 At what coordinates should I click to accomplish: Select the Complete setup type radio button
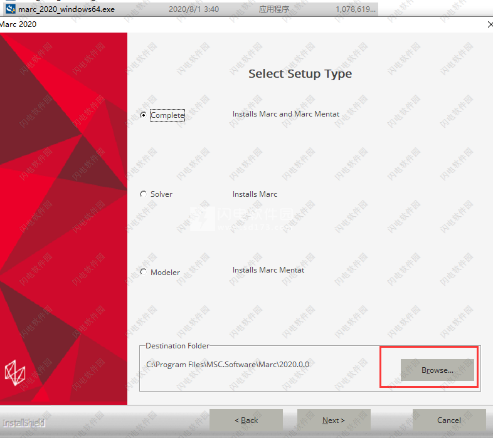pos(144,115)
